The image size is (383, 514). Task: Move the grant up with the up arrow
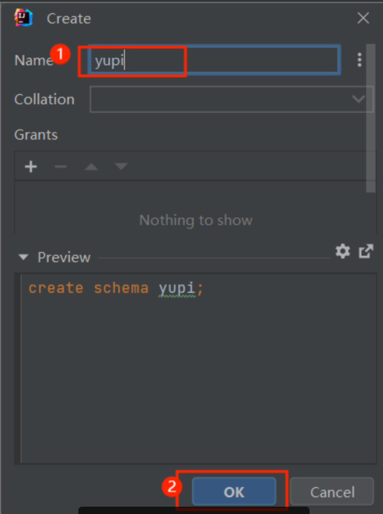(91, 166)
